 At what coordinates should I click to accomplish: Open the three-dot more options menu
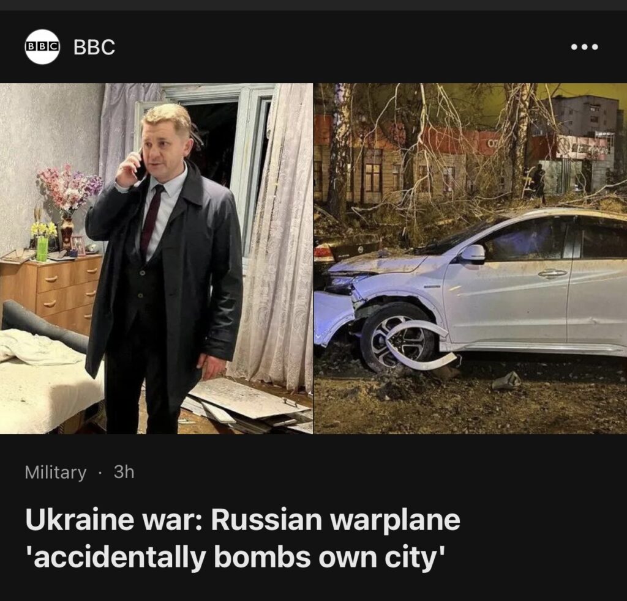pos(584,46)
